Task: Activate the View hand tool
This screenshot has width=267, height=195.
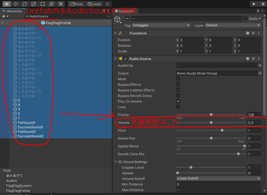Action: click(x=6, y=4)
